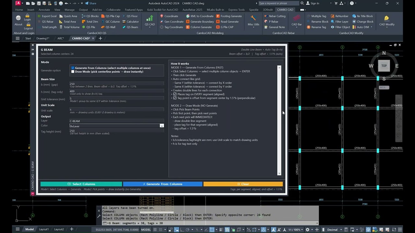Click the yellow Clear button
The width and height of the screenshot is (415, 233).
tap(243, 184)
